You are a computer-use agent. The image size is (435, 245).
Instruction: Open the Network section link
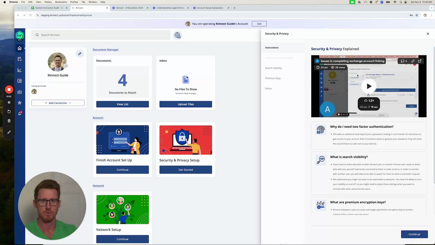click(x=98, y=186)
